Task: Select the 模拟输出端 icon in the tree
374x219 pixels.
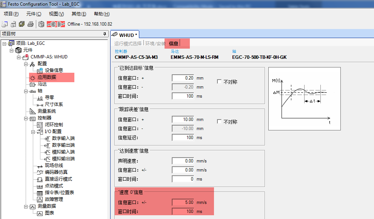Action: (x=47, y=159)
